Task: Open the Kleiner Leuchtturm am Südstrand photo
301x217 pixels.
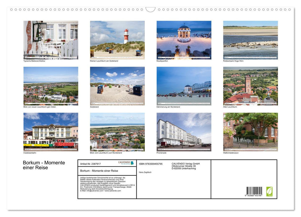Action: (117, 40)
